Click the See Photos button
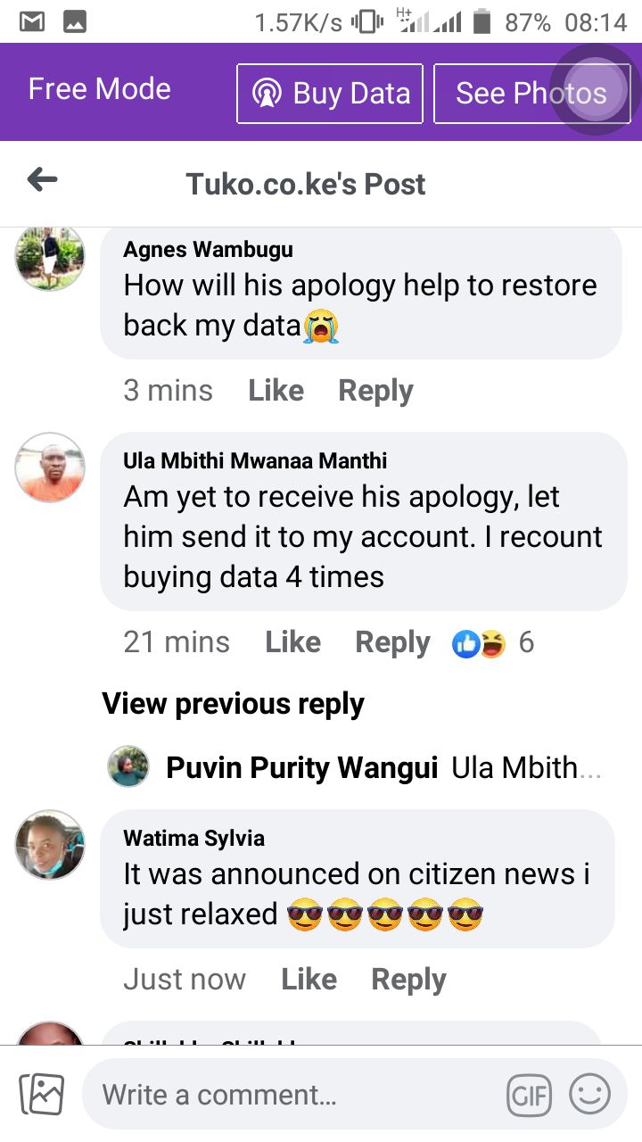642x1142 pixels. 531,94
